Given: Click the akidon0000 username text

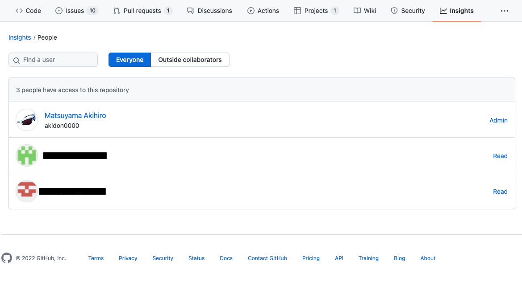Looking at the screenshot, I should pos(62,126).
